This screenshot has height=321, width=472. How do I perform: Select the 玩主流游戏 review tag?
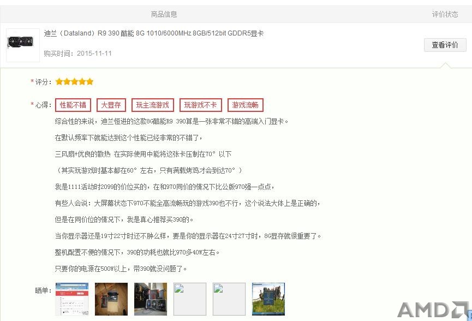point(153,105)
